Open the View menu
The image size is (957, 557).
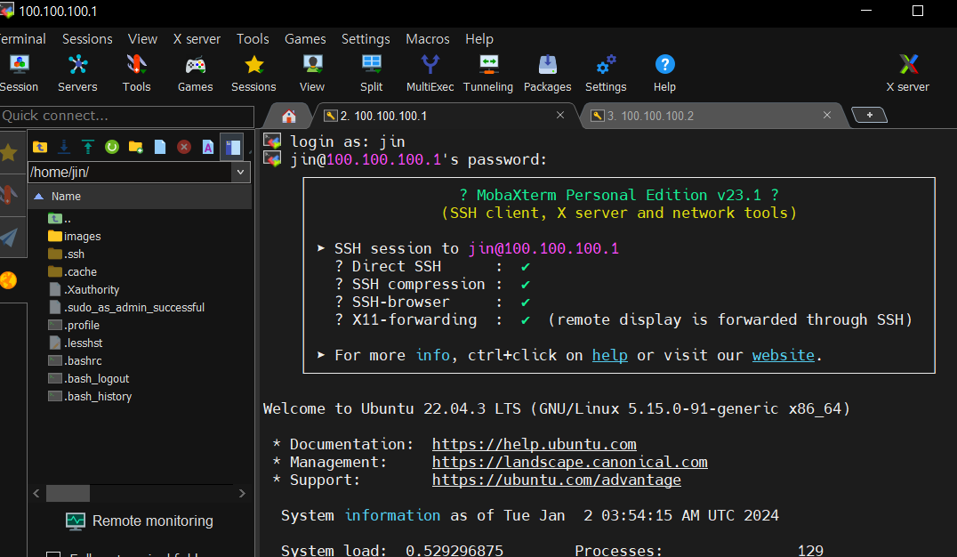(x=142, y=39)
